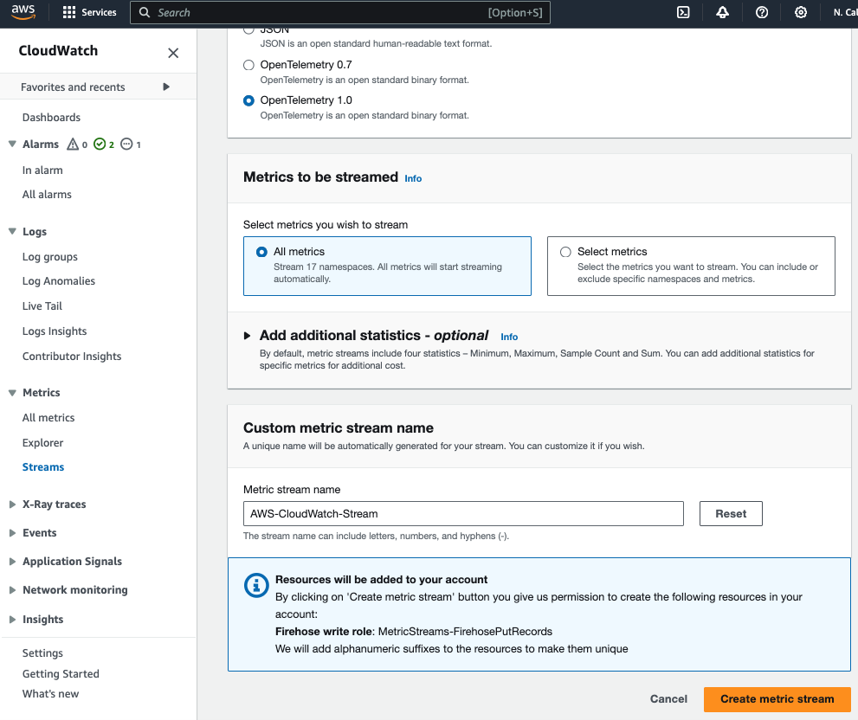
Task: Click the insufficient data alarm icon
Action: pos(126,144)
